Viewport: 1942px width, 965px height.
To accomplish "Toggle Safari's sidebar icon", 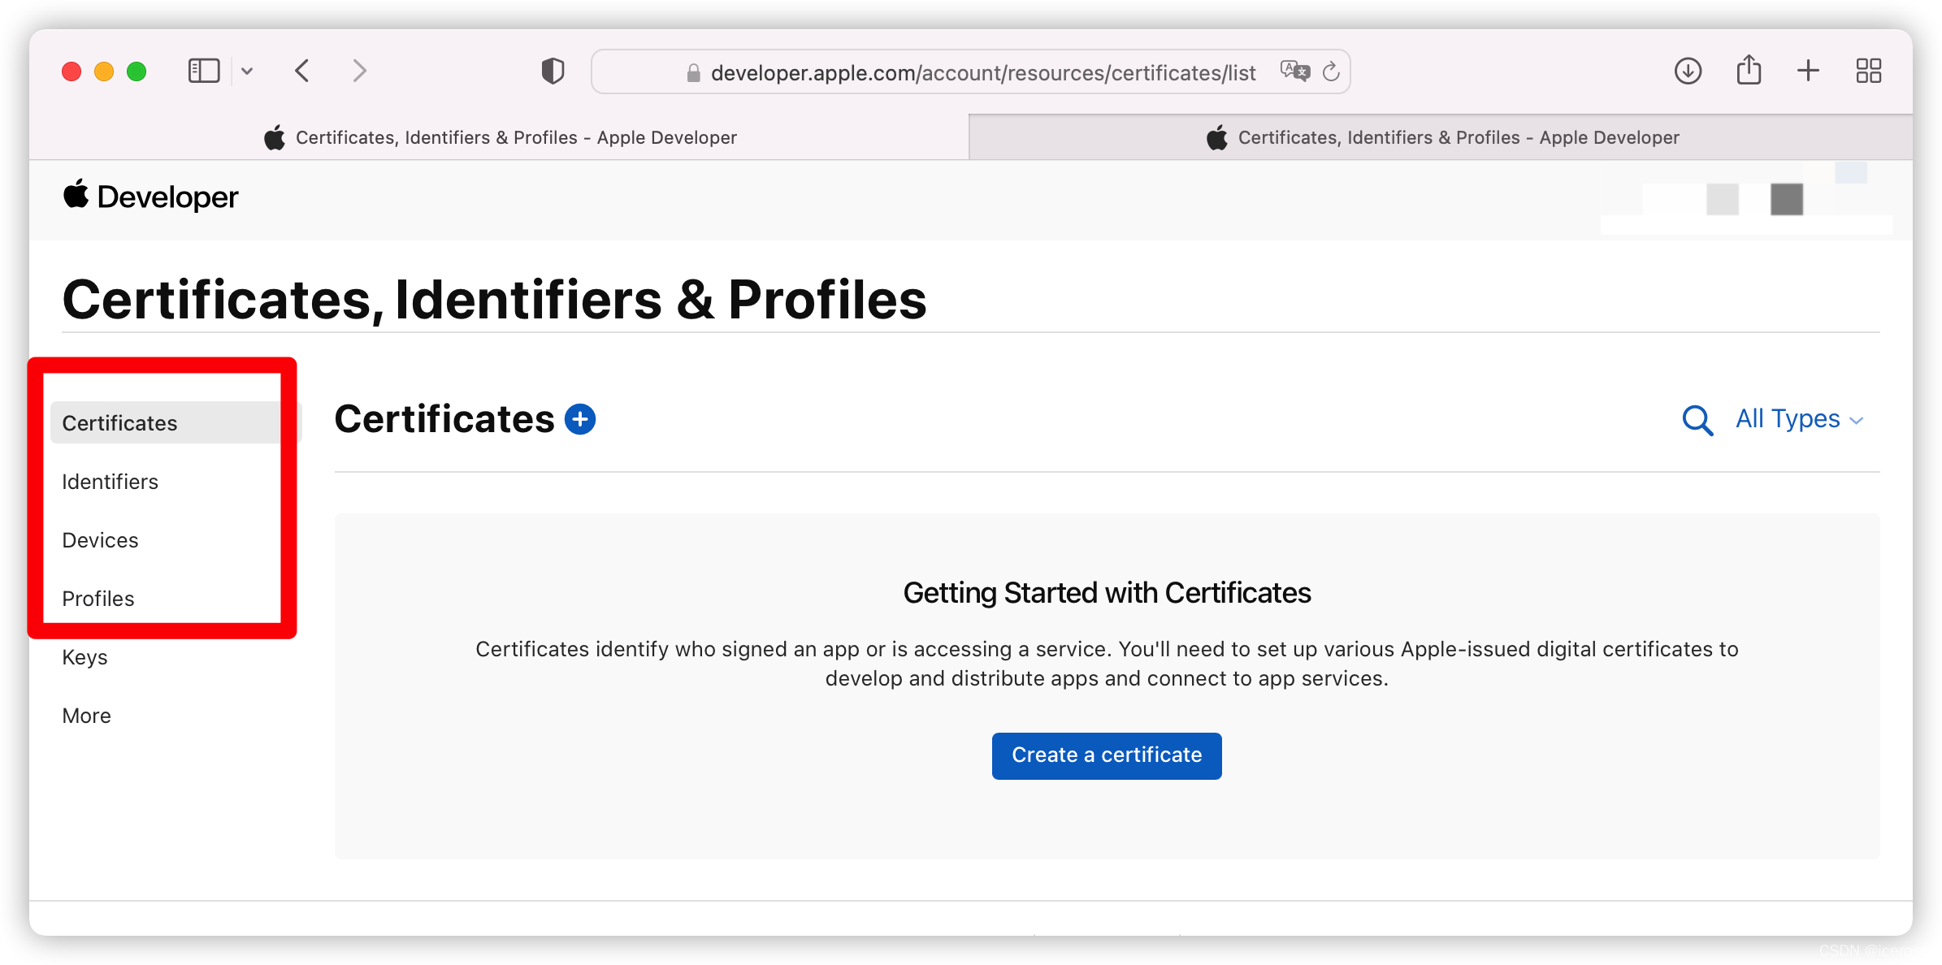I will point(204,71).
